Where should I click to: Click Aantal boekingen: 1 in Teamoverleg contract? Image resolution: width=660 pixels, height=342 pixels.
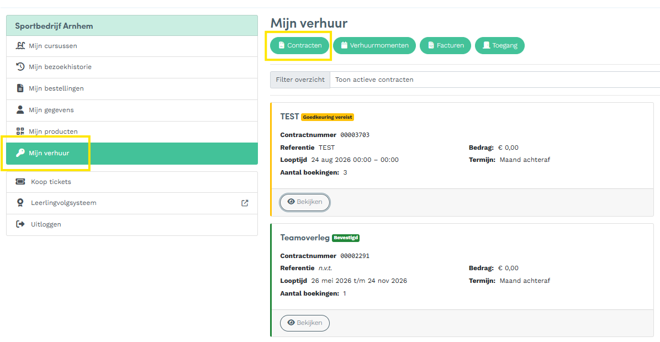pos(313,293)
